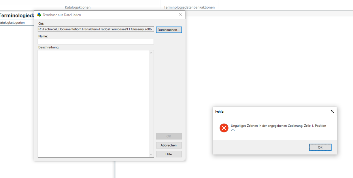
Task: Open help via the Hilfe button
Action: point(169,154)
